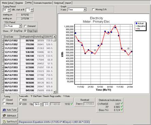Image resolution: width=151 pixels, height=125 pixels.
Task: Click the up arrow of the table scrollbar
Action: (54, 37)
